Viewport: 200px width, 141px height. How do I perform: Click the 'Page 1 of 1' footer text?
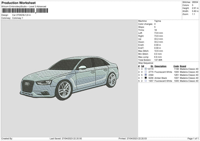click(193, 138)
